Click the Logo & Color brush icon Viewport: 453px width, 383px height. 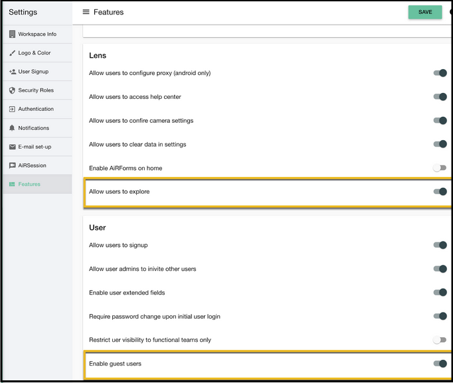12,53
